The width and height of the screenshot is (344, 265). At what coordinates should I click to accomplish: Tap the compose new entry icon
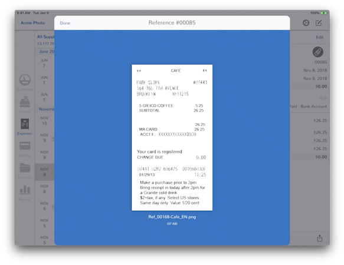(319, 23)
